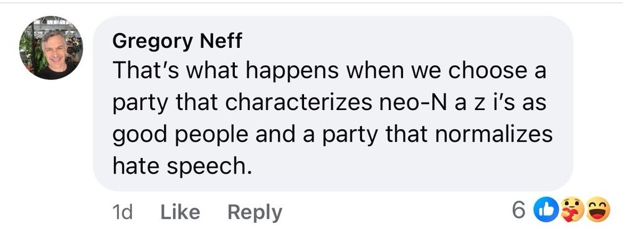Open Gregory Neff's profile picture
The width and height of the screenshot is (623, 235).
(x=51, y=47)
